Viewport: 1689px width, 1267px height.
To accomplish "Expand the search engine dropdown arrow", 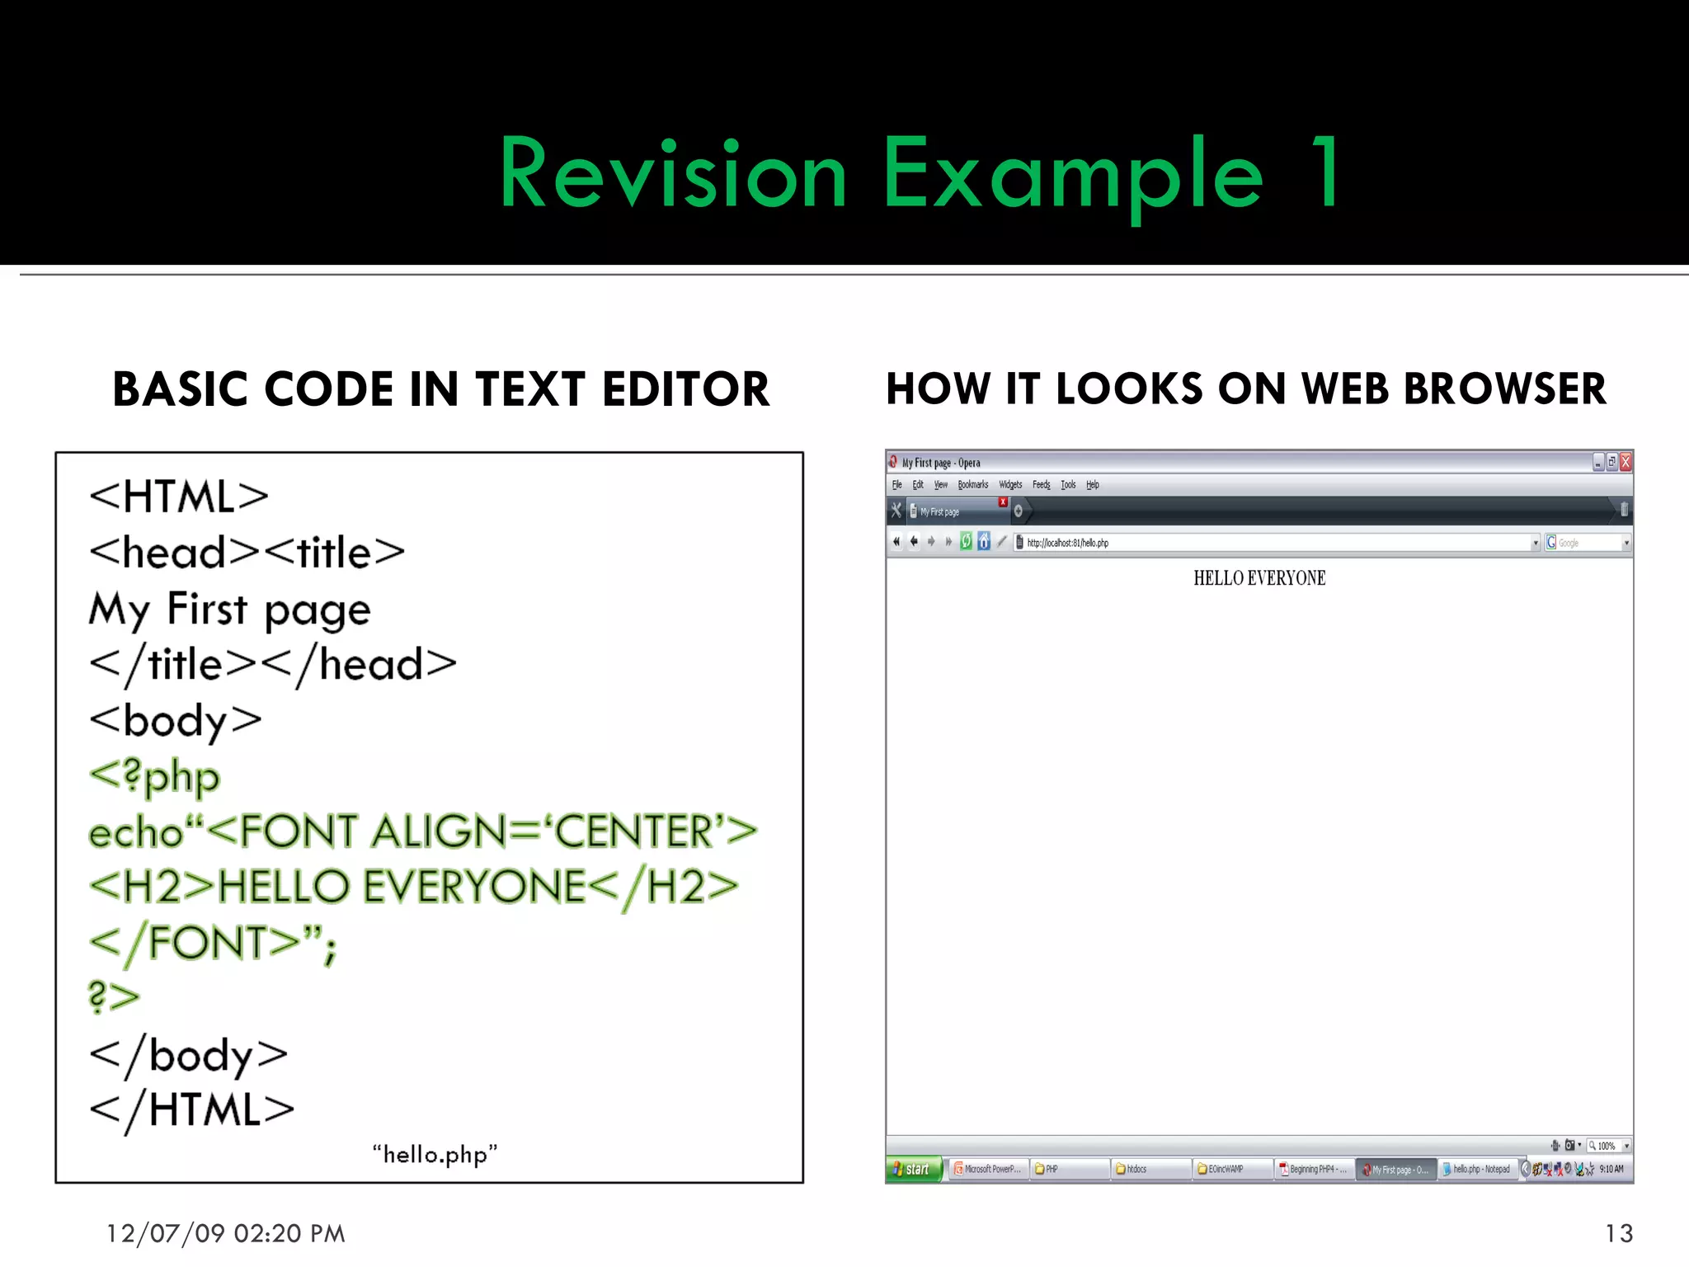I will point(1626,543).
